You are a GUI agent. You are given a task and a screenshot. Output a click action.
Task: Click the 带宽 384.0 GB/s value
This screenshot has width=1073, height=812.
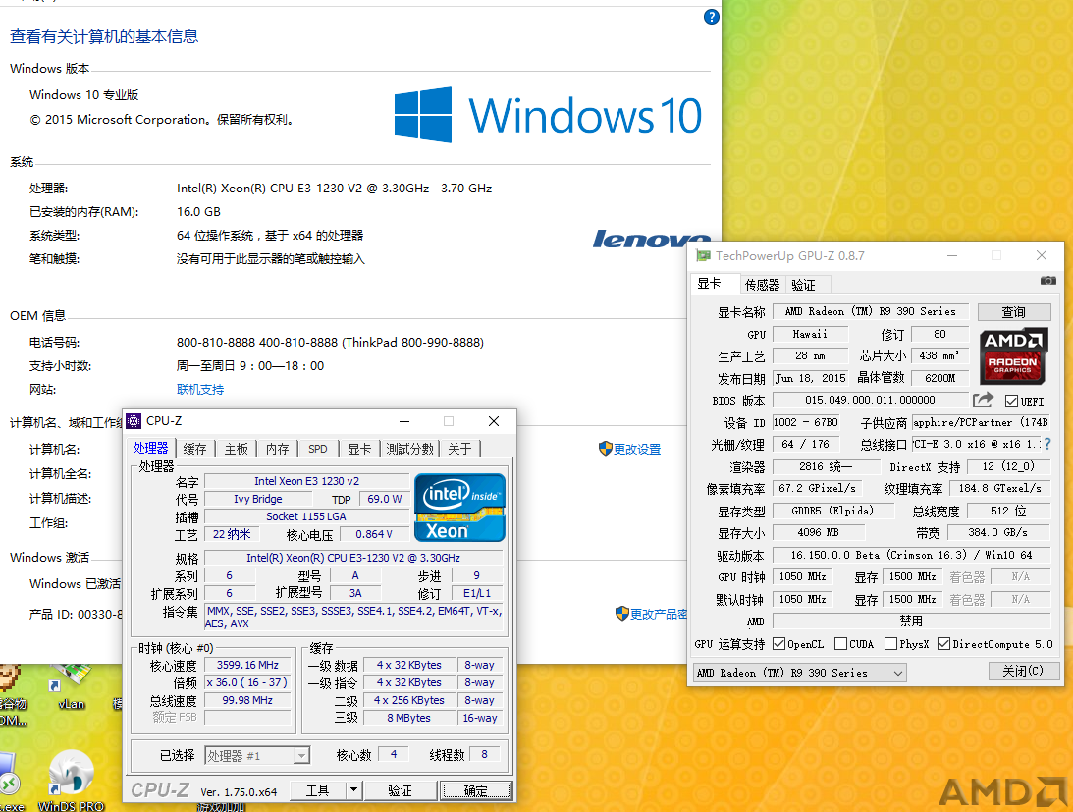point(998,533)
